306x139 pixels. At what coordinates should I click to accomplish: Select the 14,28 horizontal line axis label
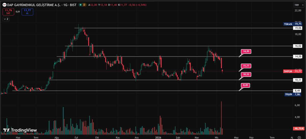(x=297, y=56)
